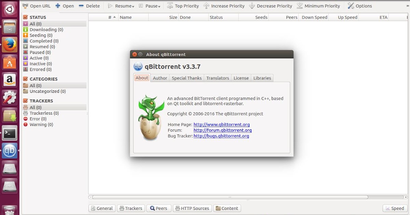
Task: Filter by Completed (0) status
Action: point(54,41)
